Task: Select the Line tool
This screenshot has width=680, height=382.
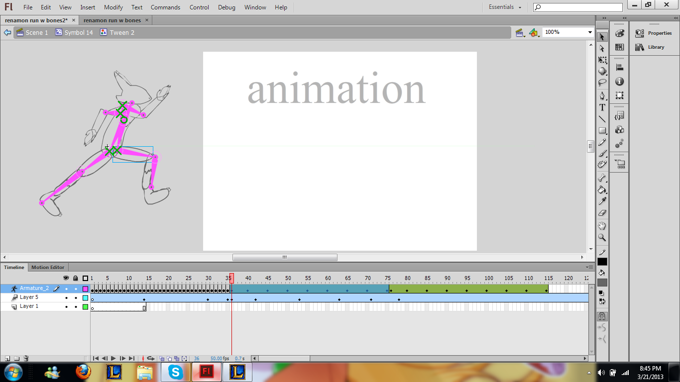Action: 602,119
